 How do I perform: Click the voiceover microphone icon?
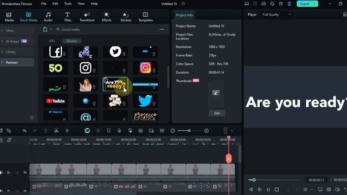click(119, 131)
